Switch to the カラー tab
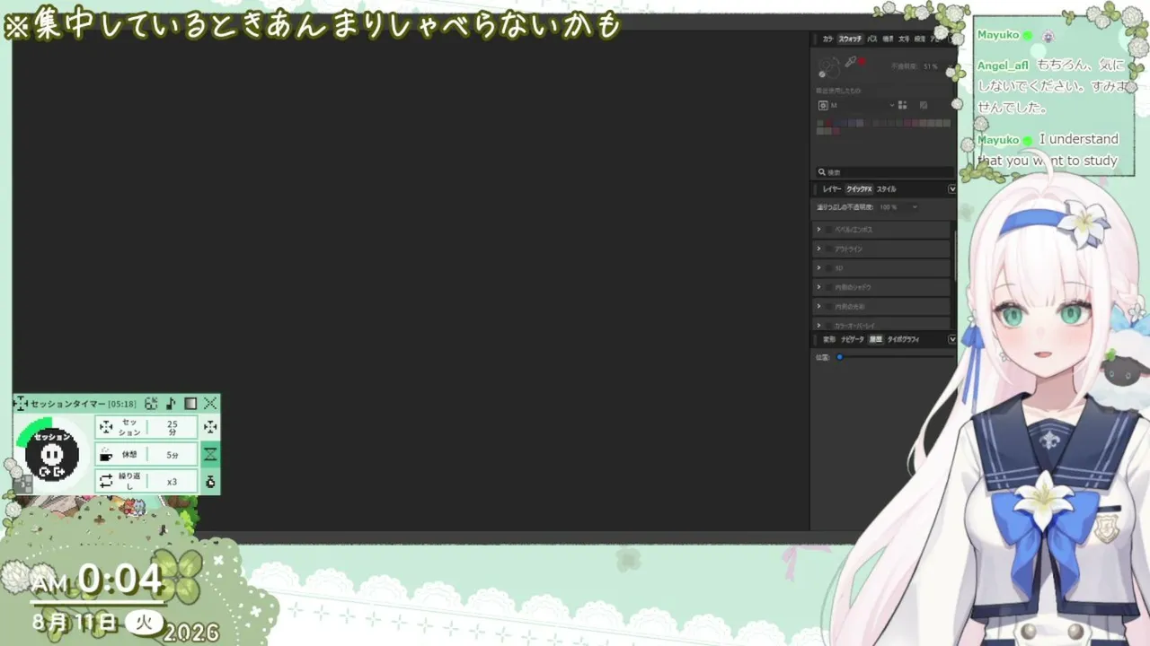The width and height of the screenshot is (1150, 646). (x=827, y=39)
